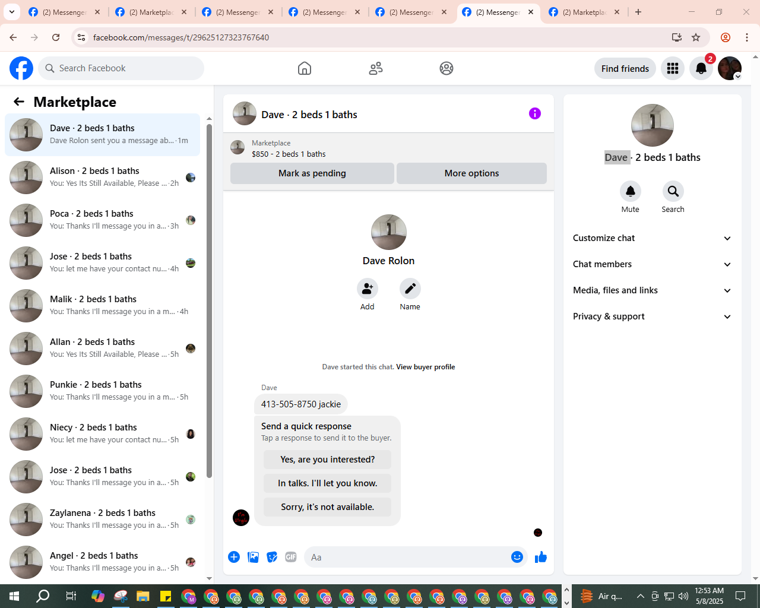This screenshot has height=608, width=760.
Task: Send a thumbs-up like
Action: (x=541, y=557)
